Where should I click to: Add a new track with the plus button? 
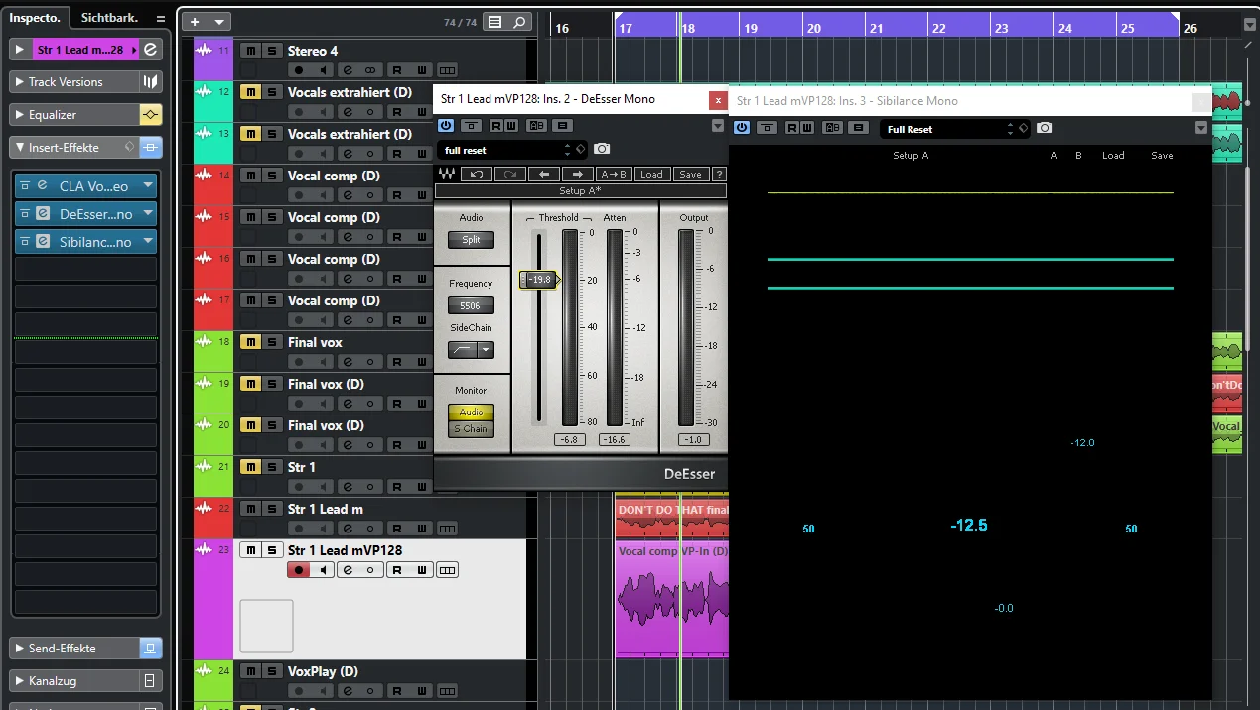pyautogui.click(x=195, y=22)
